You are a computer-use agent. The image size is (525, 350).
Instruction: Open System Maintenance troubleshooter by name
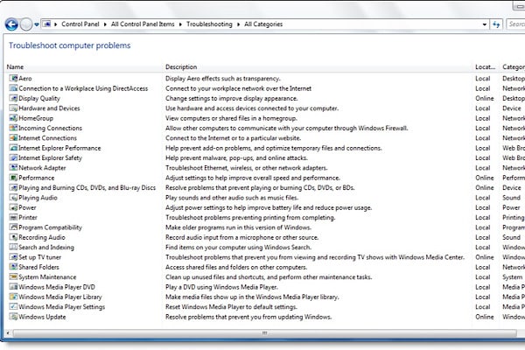pos(47,277)
